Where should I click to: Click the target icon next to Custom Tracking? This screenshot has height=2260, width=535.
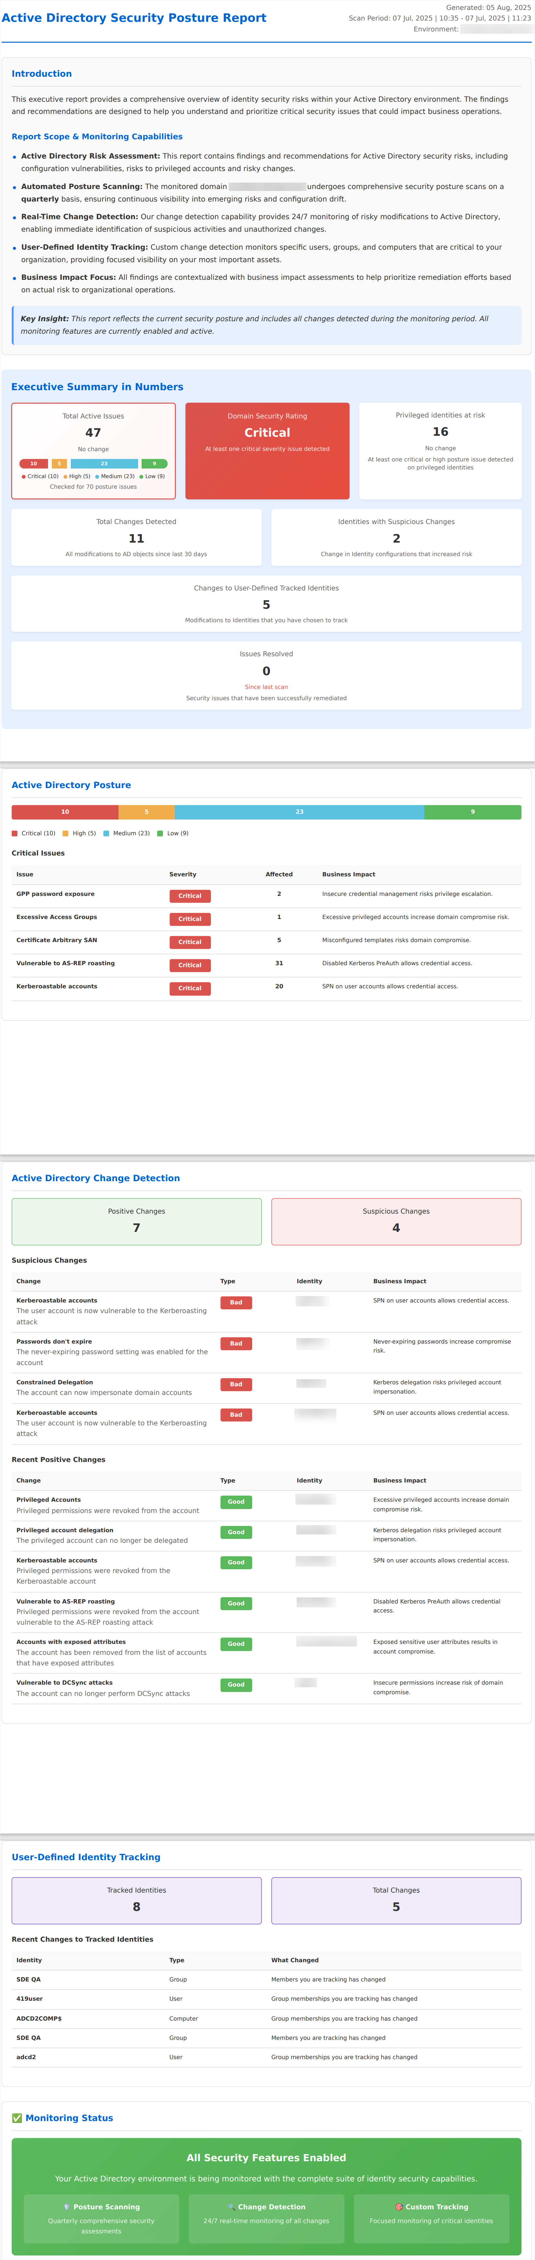click(x=399, y=2206)
